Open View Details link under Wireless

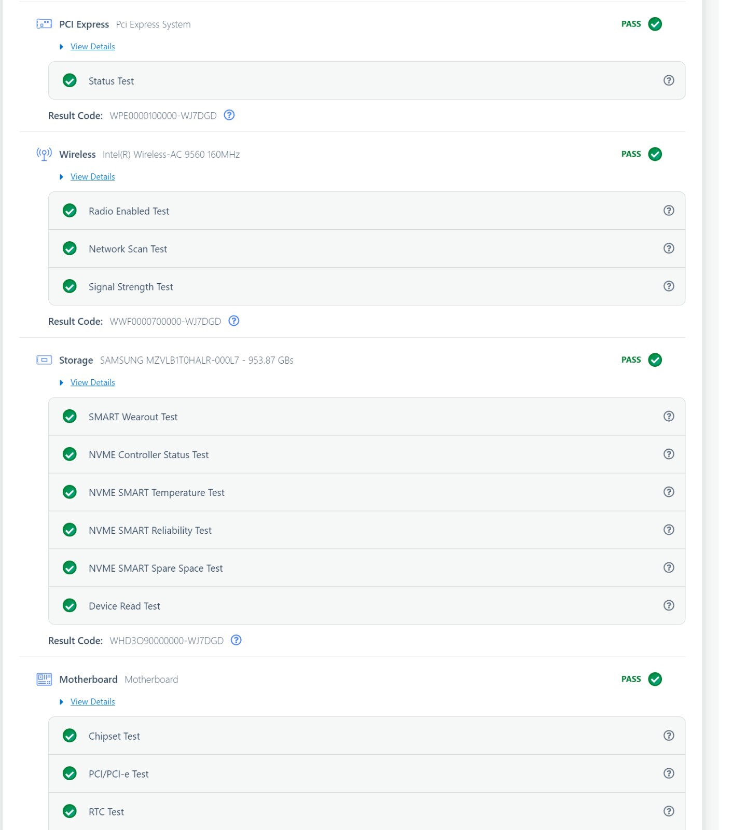[93, 177]
